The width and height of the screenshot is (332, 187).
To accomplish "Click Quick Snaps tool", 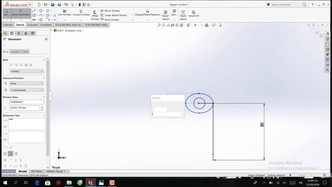I will [x=174, y=12].
